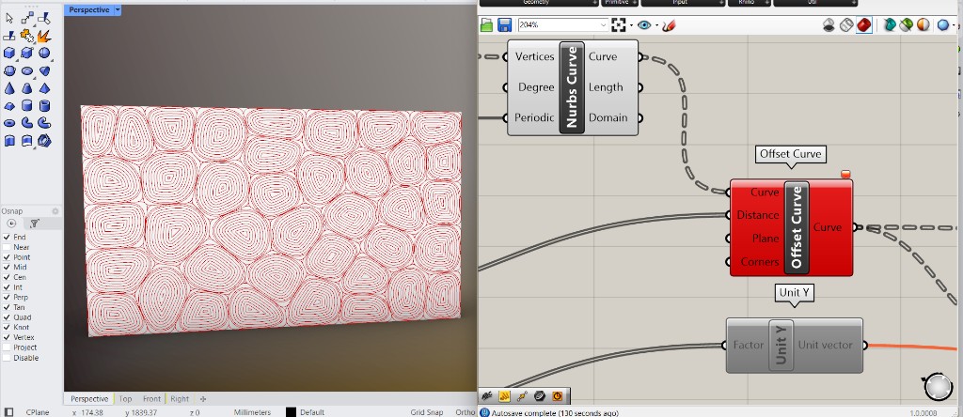Select the cylinder solid tool

pos(27,106)
